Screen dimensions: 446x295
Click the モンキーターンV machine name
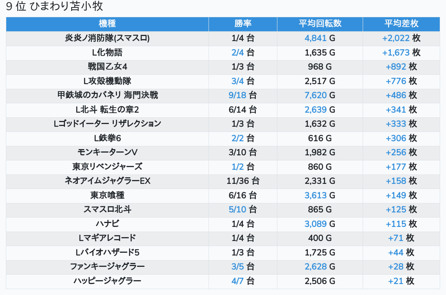pos(107,152)
